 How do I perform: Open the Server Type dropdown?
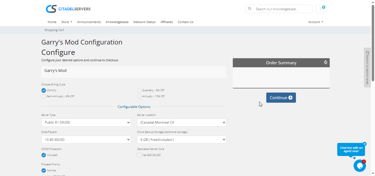click(86, 122)
